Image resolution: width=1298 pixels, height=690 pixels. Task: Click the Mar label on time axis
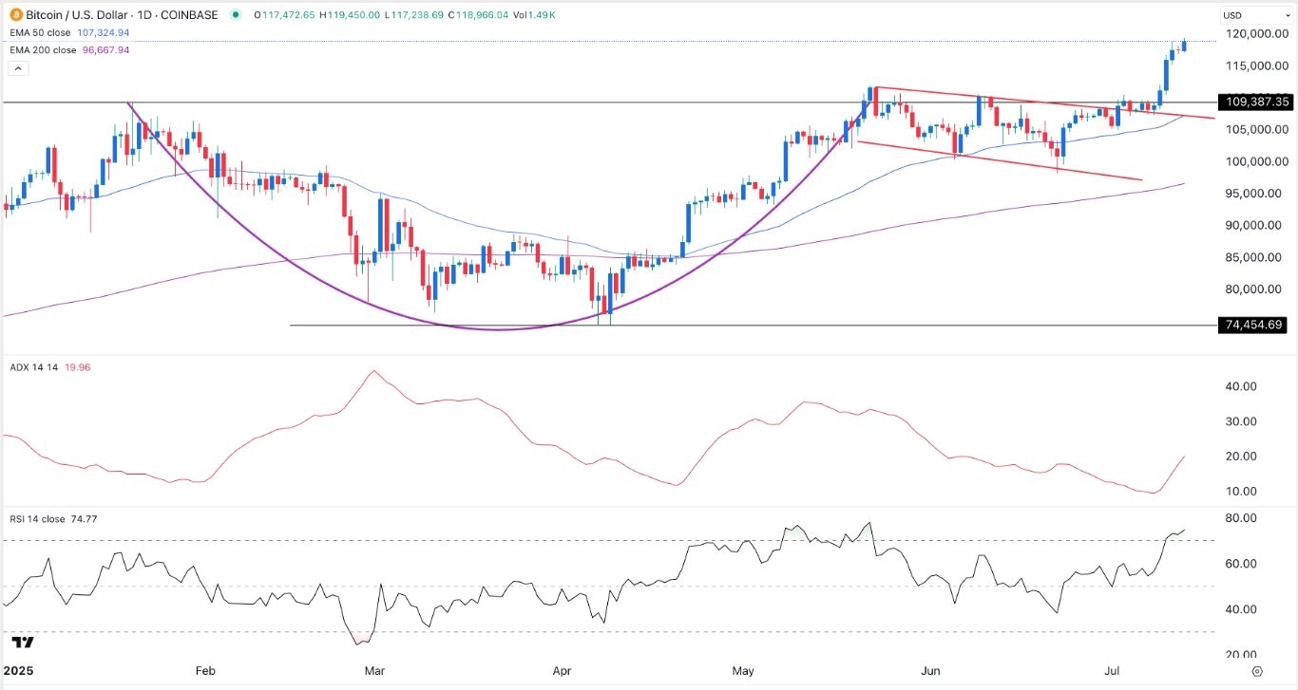tap(374, 671)
